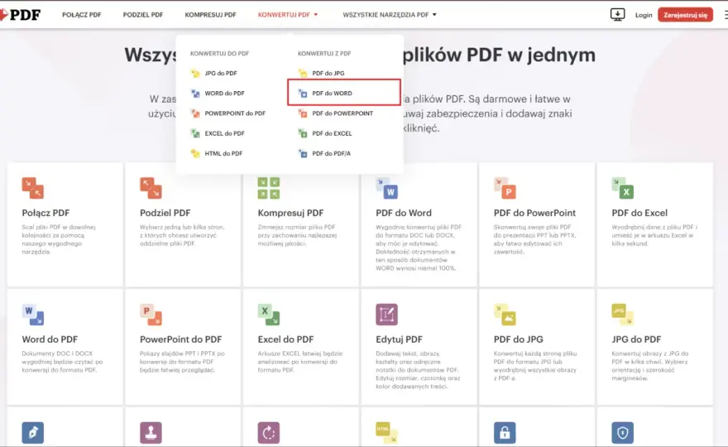
Task: Click the Word do PDF card icon
Action: 32,315
